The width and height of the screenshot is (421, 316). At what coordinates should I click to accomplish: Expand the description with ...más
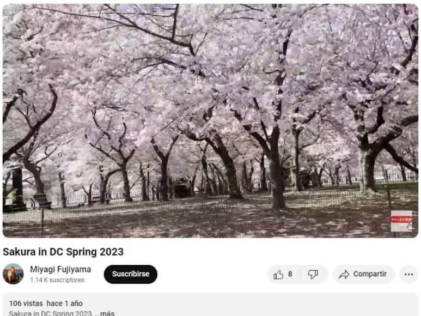(x=105, y=313)
